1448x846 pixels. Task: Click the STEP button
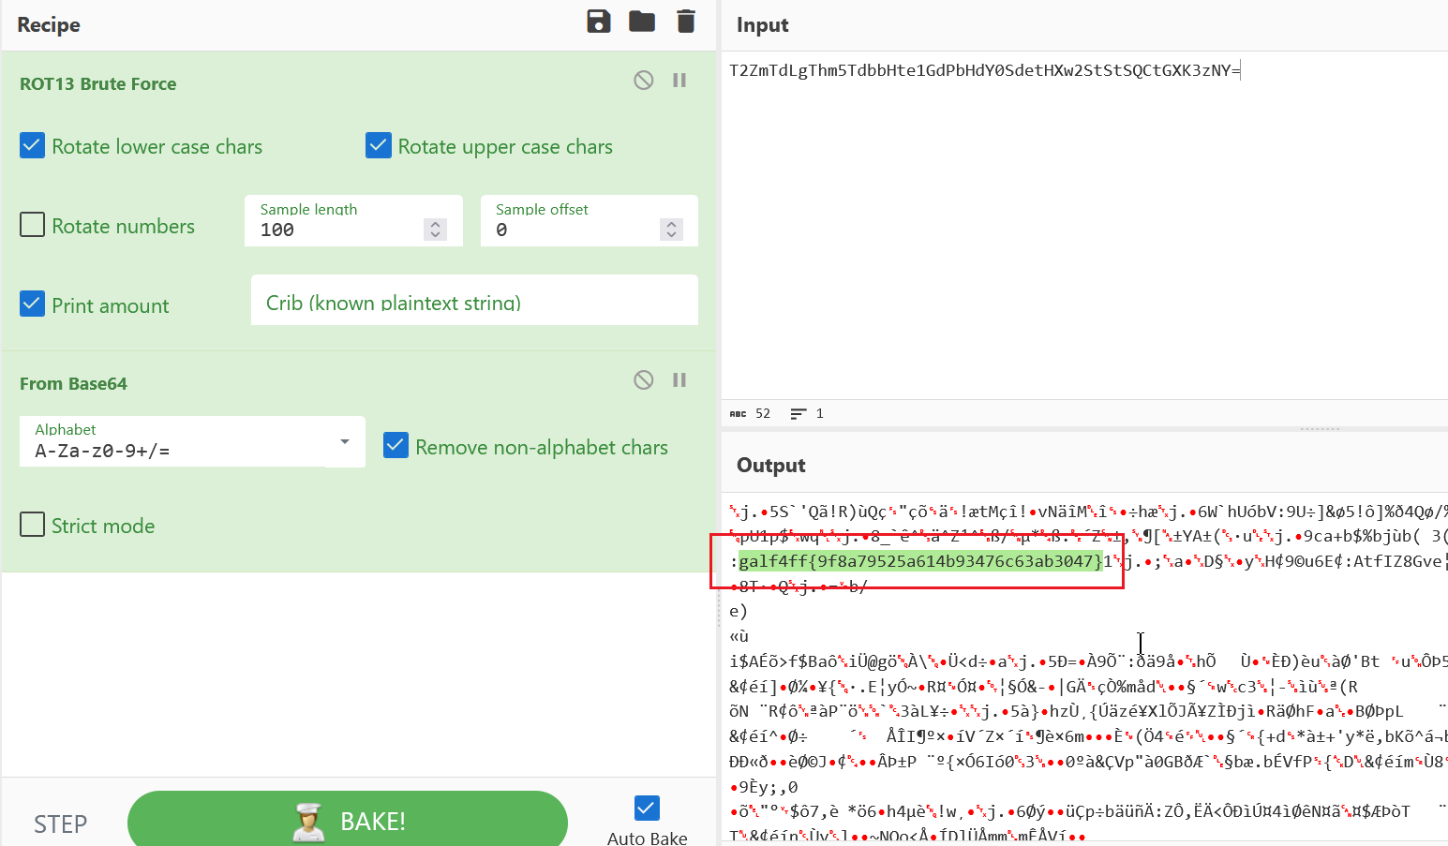pos(61,824)
